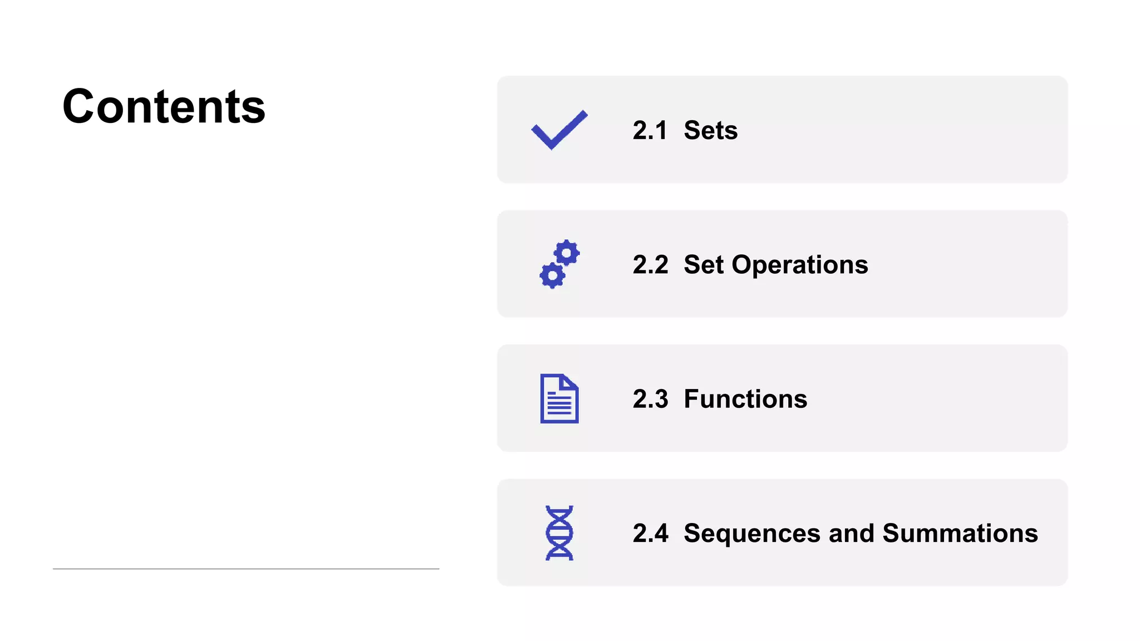Open the 2.1 Sets section

tap(685, 130)
